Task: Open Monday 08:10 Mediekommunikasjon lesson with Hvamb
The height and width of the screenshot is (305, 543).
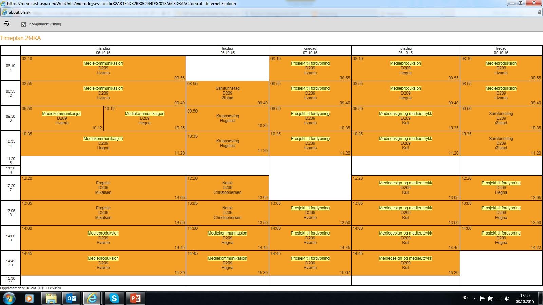Action: (103, 68)
